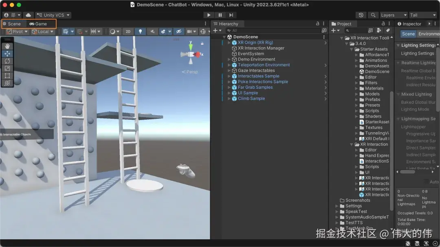Open the Pivot handle position dropdown
The image size is (440, 247).
click(x=17, y=32)
